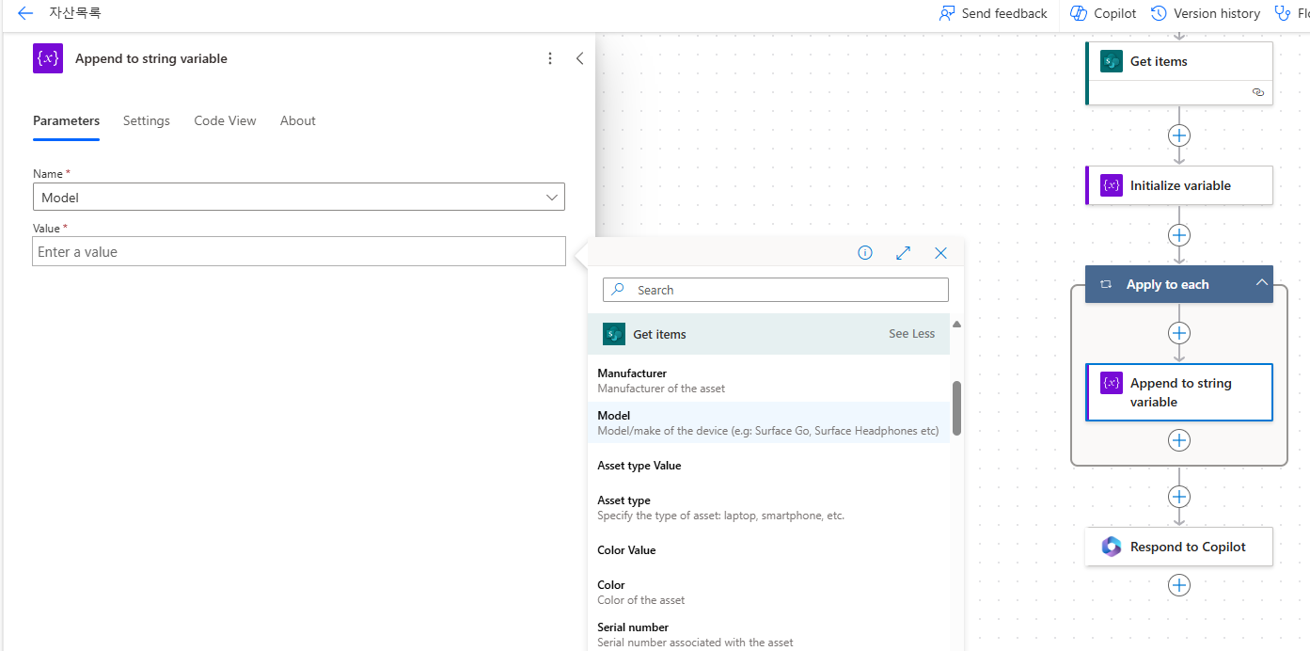
Task: Add action below Append to string variable card
Action: [1178, 440]
